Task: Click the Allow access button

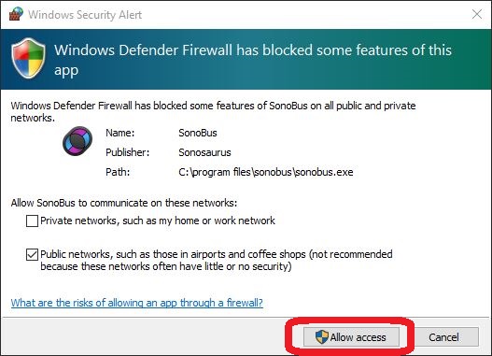Action: 351,337
